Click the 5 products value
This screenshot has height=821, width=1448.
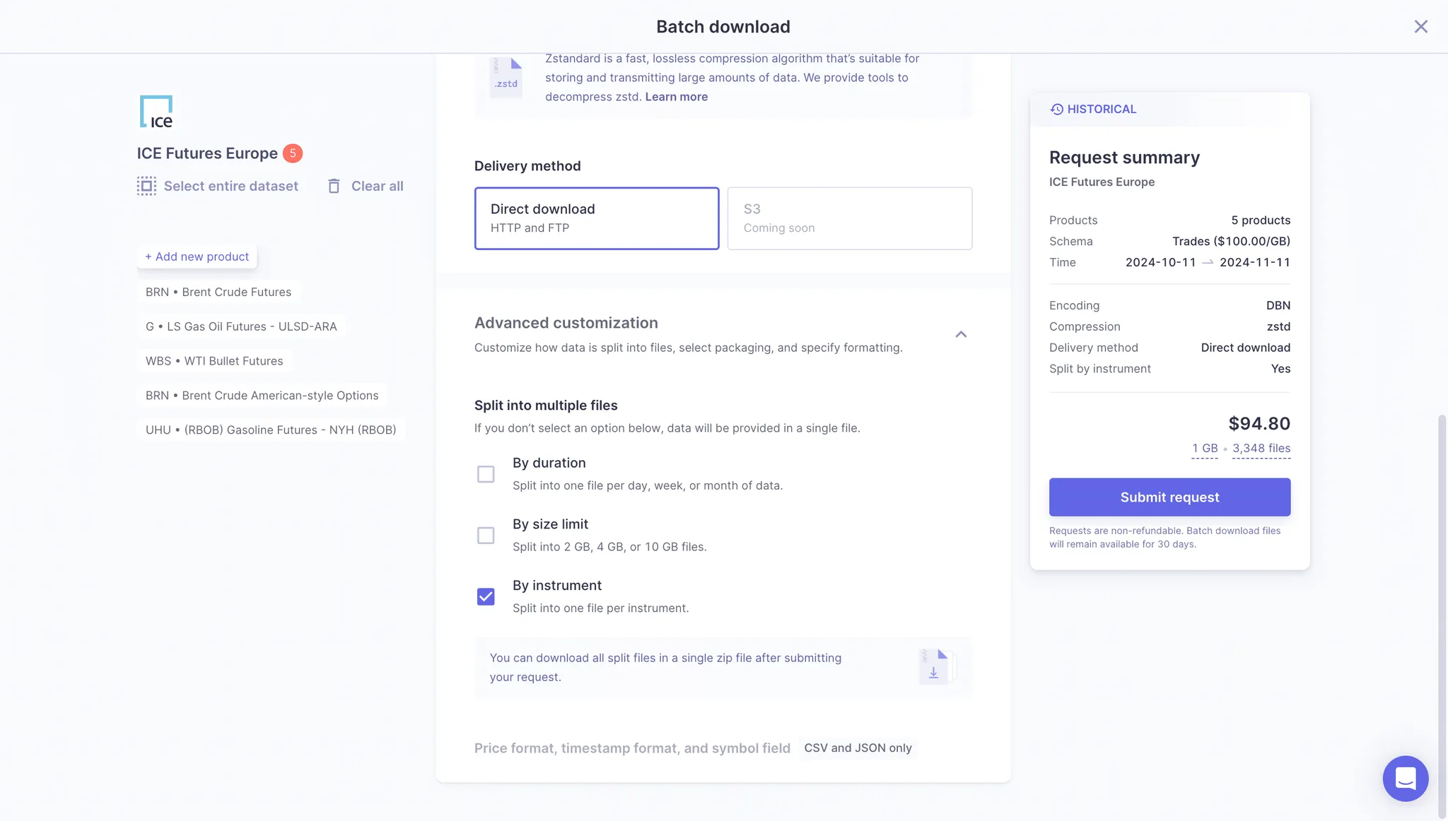pyautogui.click(x=1261, y=220)
